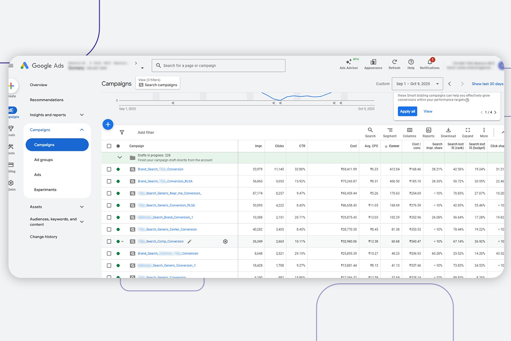Select the header checkbox to select all campaigns
The width and height of the screenshot is (511, 341).
coord(109,145)
